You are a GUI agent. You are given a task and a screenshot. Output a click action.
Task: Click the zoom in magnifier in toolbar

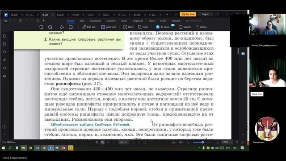pyautogui.click(x=50, y=27)
